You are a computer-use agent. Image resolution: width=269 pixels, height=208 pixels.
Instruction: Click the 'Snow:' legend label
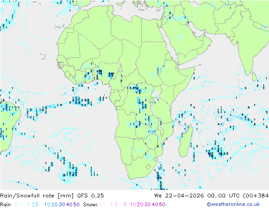(90, 205)
